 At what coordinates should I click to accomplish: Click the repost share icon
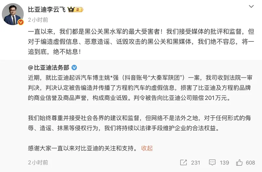point(183,162)
